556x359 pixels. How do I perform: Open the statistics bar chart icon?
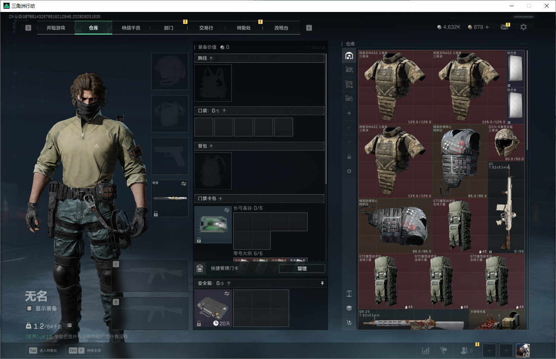426,351
